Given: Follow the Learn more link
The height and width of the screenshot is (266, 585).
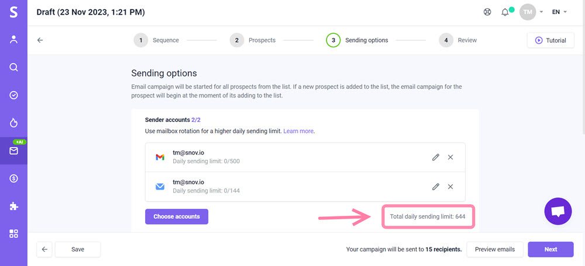Looking at the screenshot, I should pos(298,131).
